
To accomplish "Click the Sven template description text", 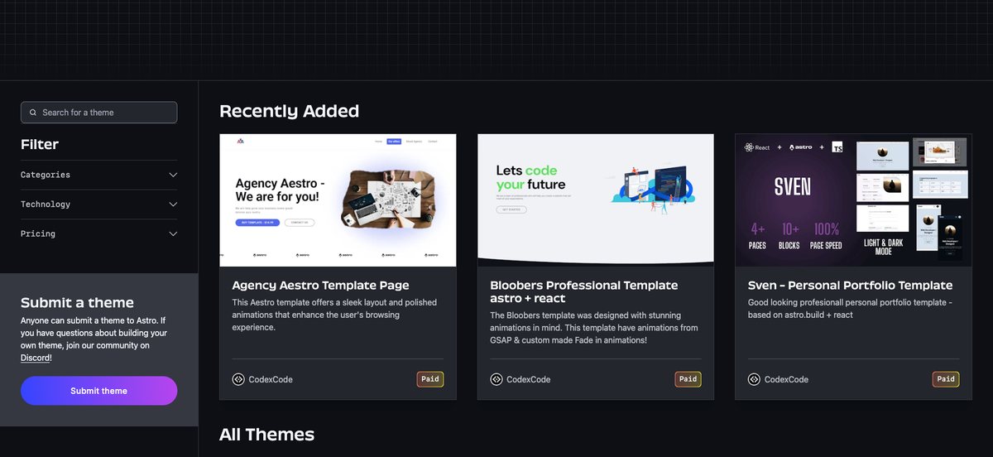I will [x=850, y=309].
